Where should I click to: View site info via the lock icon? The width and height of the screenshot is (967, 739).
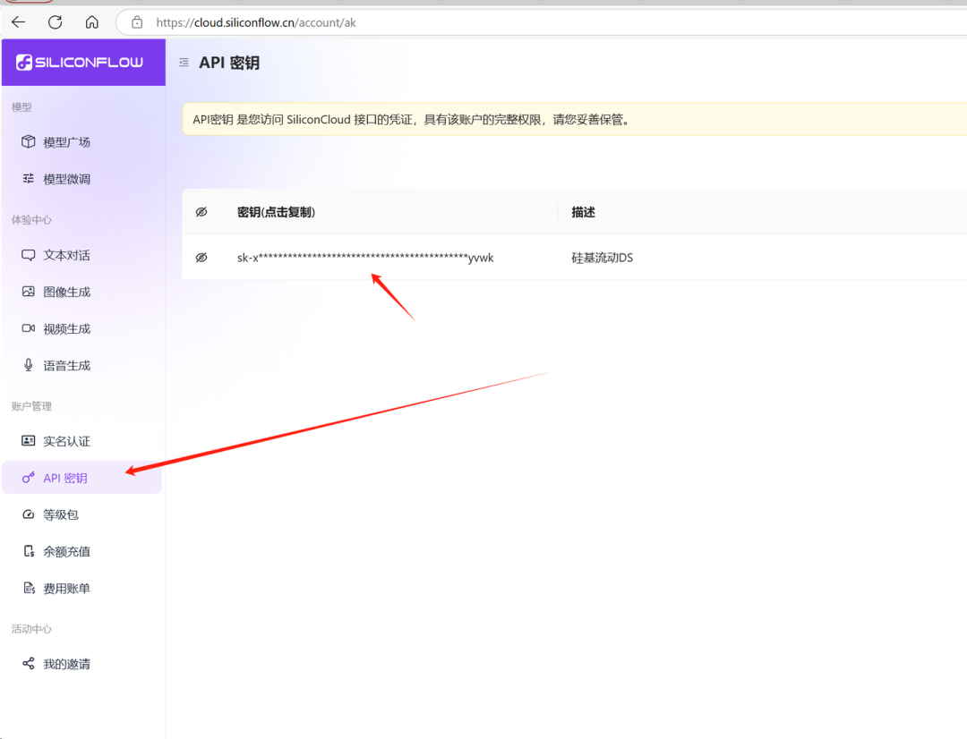(137, 22)
